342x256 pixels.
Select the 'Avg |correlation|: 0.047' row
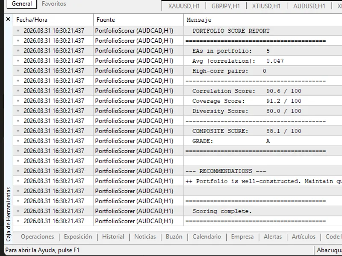(177, 61)
